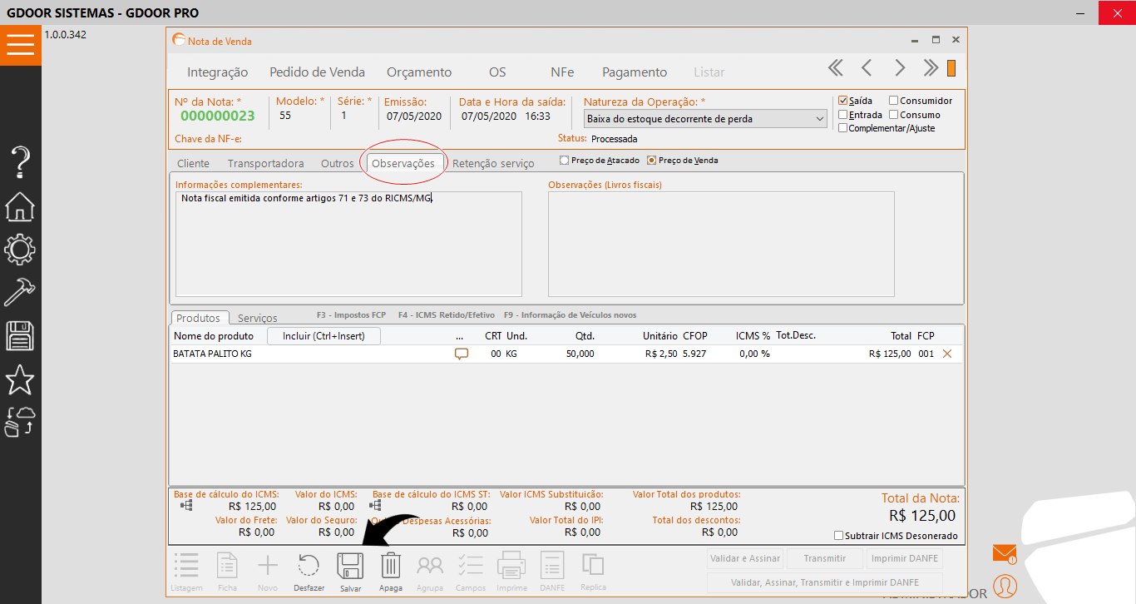Click the Imprime printer icon
The image size is (1136, 604).
pos(511,566)
